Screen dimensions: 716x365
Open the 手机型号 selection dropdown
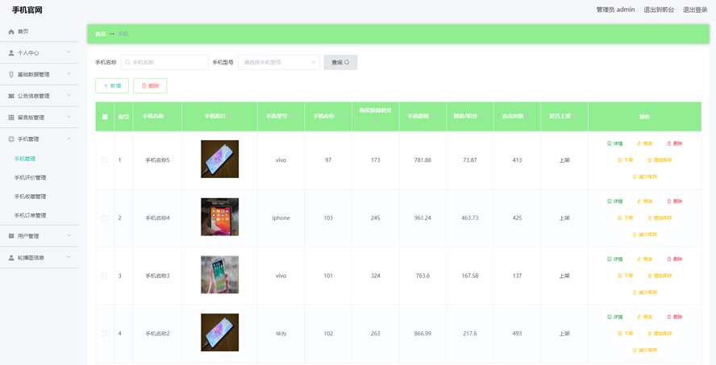click(x=279, y=62)
